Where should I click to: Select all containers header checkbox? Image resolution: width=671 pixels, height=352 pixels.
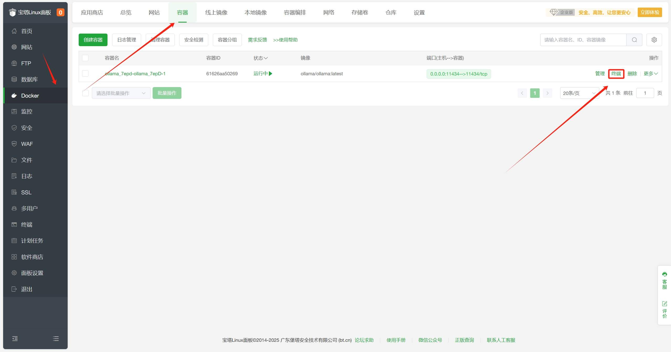coord(85,58)
